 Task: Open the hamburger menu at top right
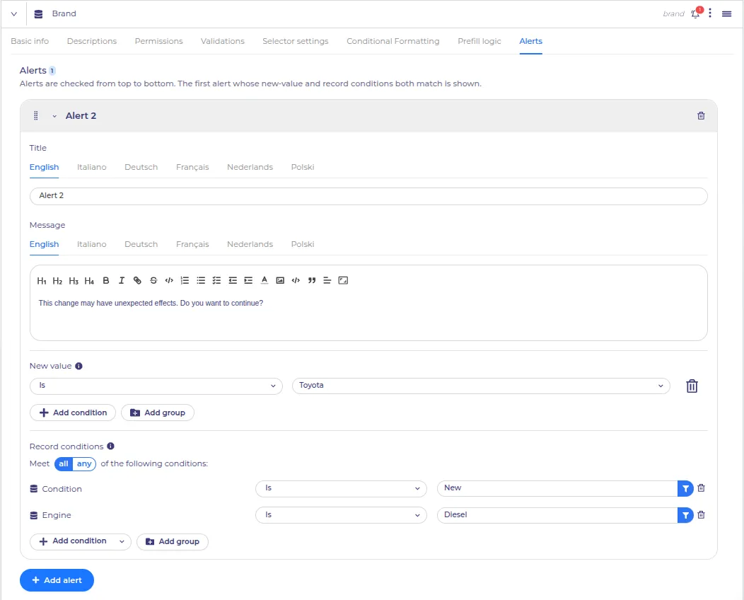(x=726, y=13)
